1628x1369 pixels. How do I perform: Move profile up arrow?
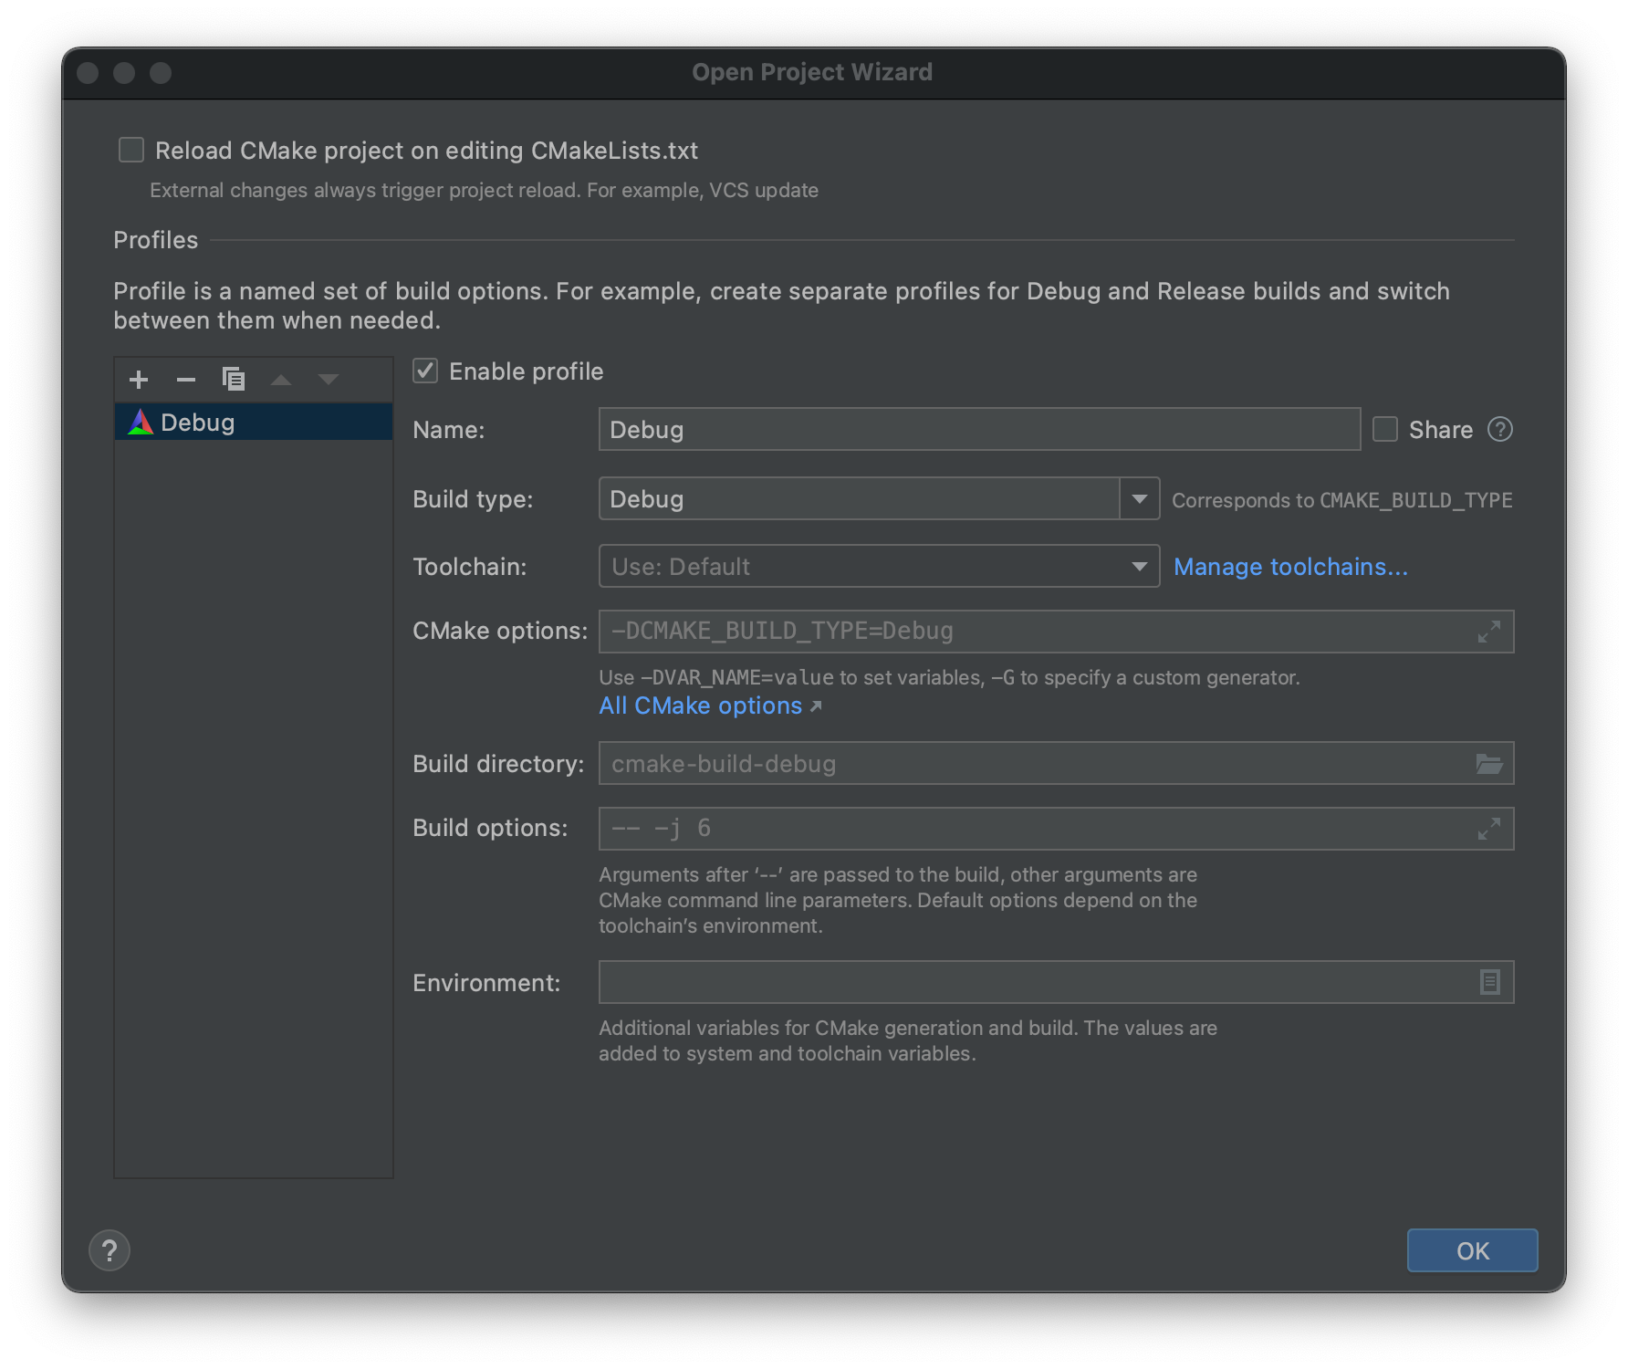tap(281, 380)
